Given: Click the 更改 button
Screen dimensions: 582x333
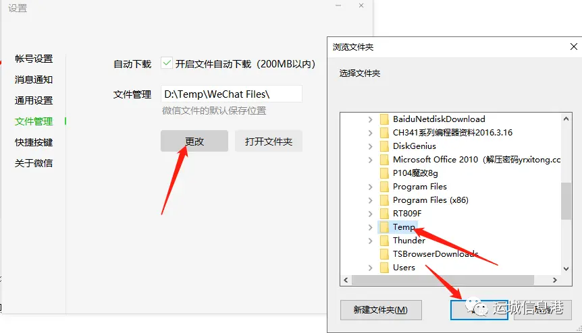Looking at the screenshot, I should coord(194,141).
